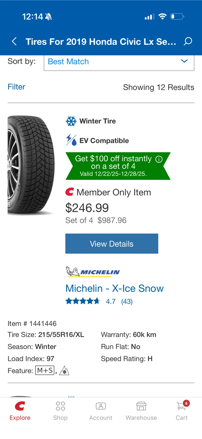The height and width of the screenshot is (439, 202).
Task: Tap the mountain snowflake feature icon
Action: (x=64, y=371)
